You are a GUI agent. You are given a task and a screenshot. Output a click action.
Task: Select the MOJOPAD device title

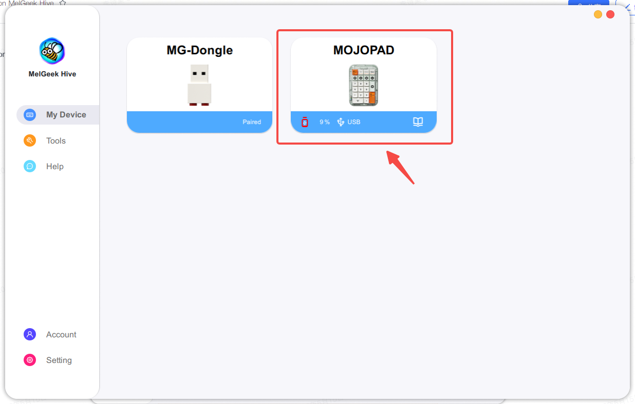(364, 50)
